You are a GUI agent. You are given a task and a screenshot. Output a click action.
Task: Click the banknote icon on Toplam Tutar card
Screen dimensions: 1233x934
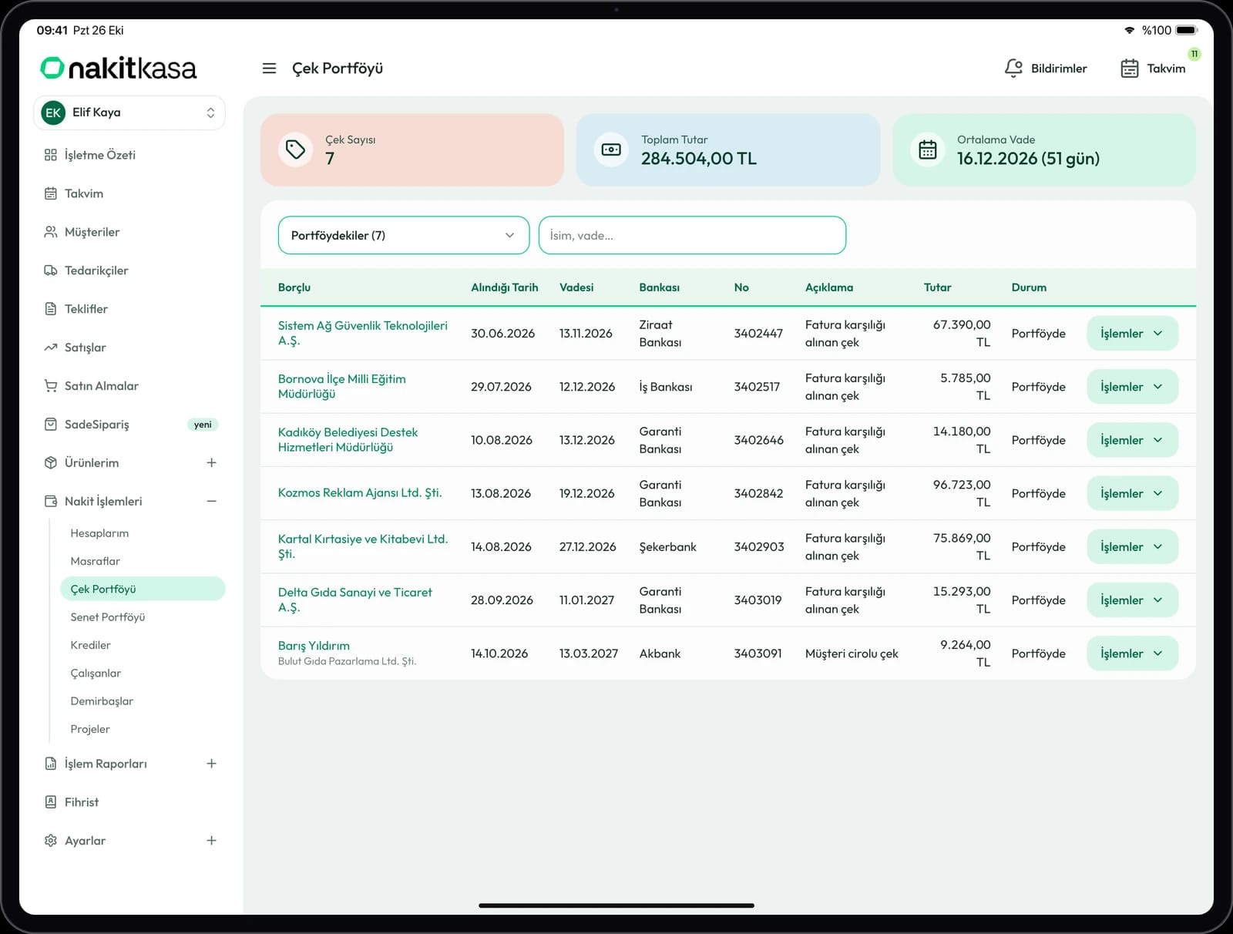pyautogui.click(x=611, y=150)
